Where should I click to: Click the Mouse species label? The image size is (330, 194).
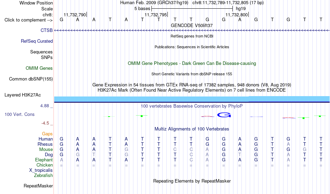tap(46, 150)
